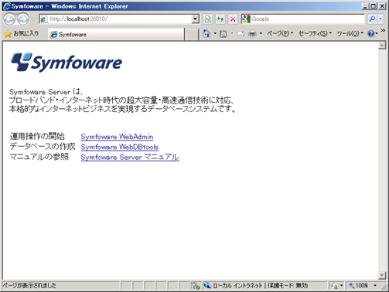Click the データベースの作成 label
This screenshot has height=292, width=389.
coord(43,146)
